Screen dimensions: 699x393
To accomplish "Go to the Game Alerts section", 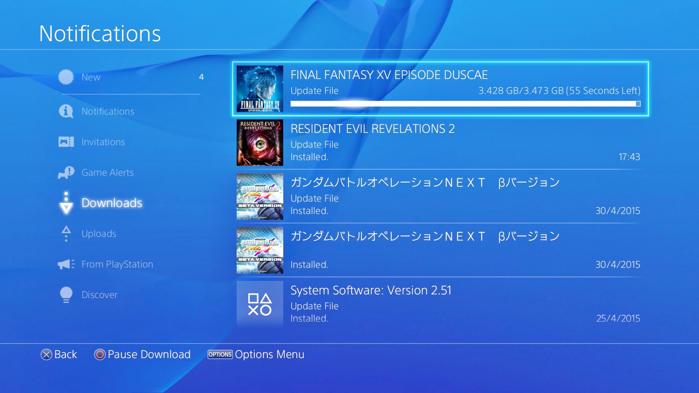I will [x=107, y=172].
